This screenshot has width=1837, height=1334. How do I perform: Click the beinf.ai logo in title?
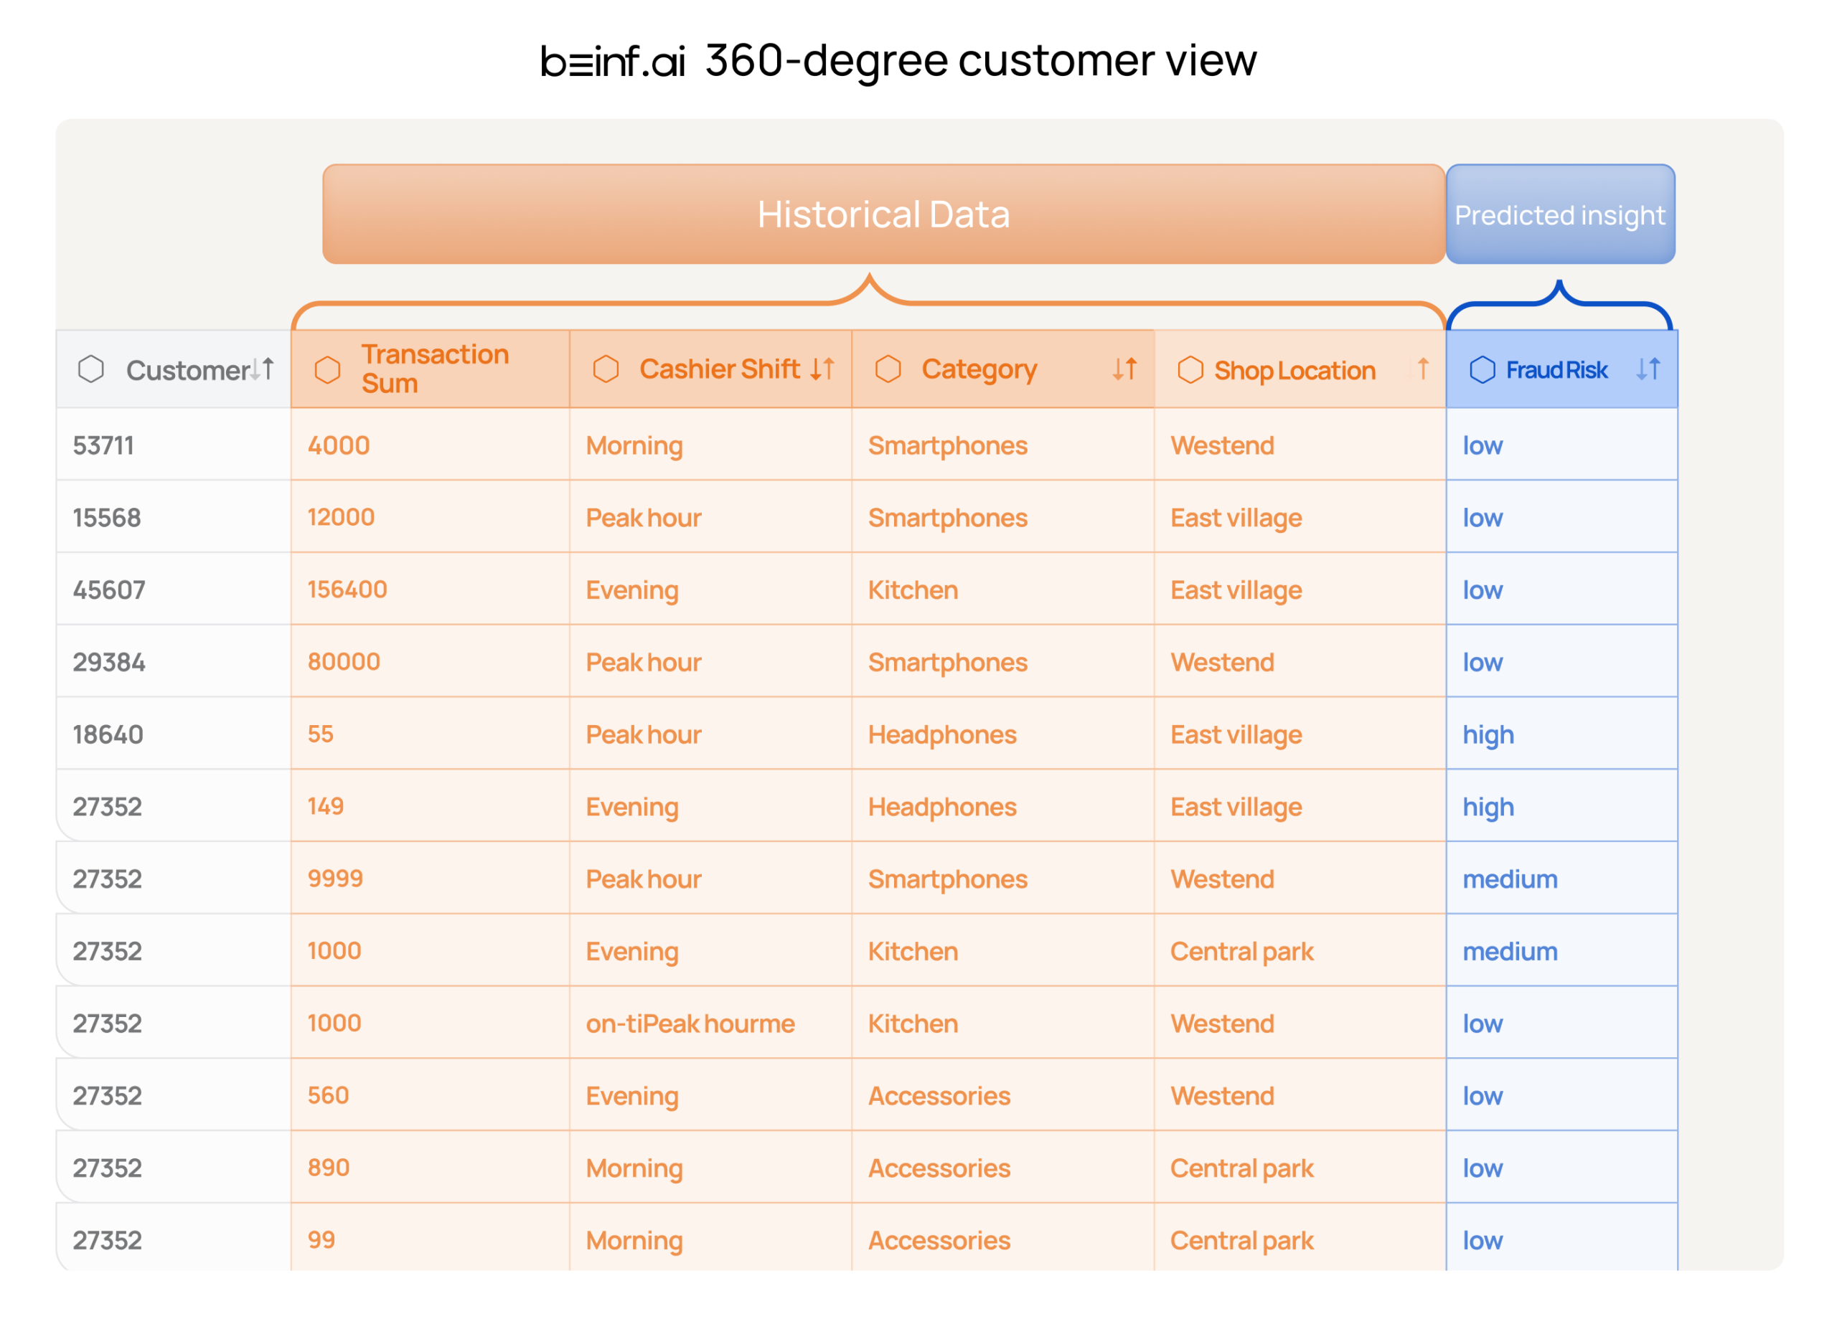pyautogui.click(x=612, y=62)
